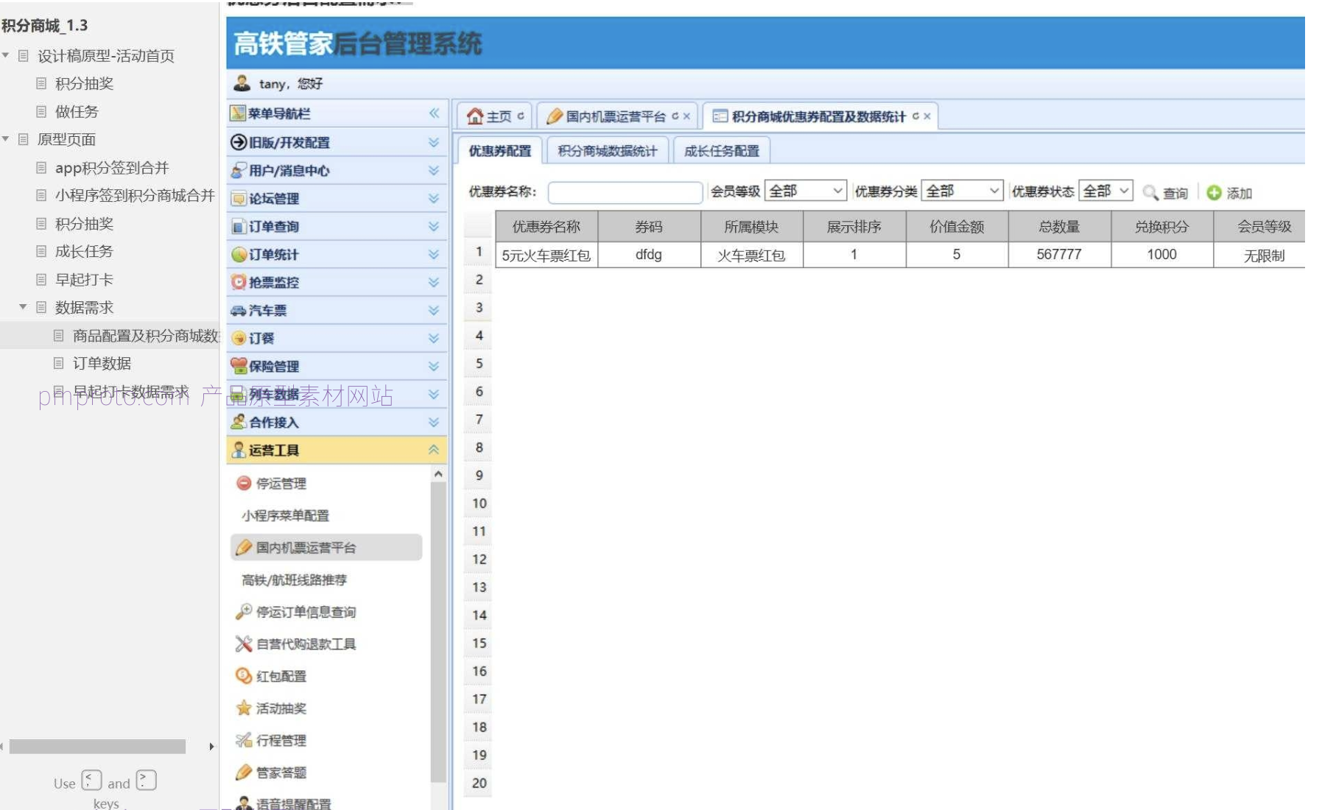This screenshot has height=810, width=1336.
Task: Open 国内机票运营平台 in sidebar menu
Action: click(326, 547)
